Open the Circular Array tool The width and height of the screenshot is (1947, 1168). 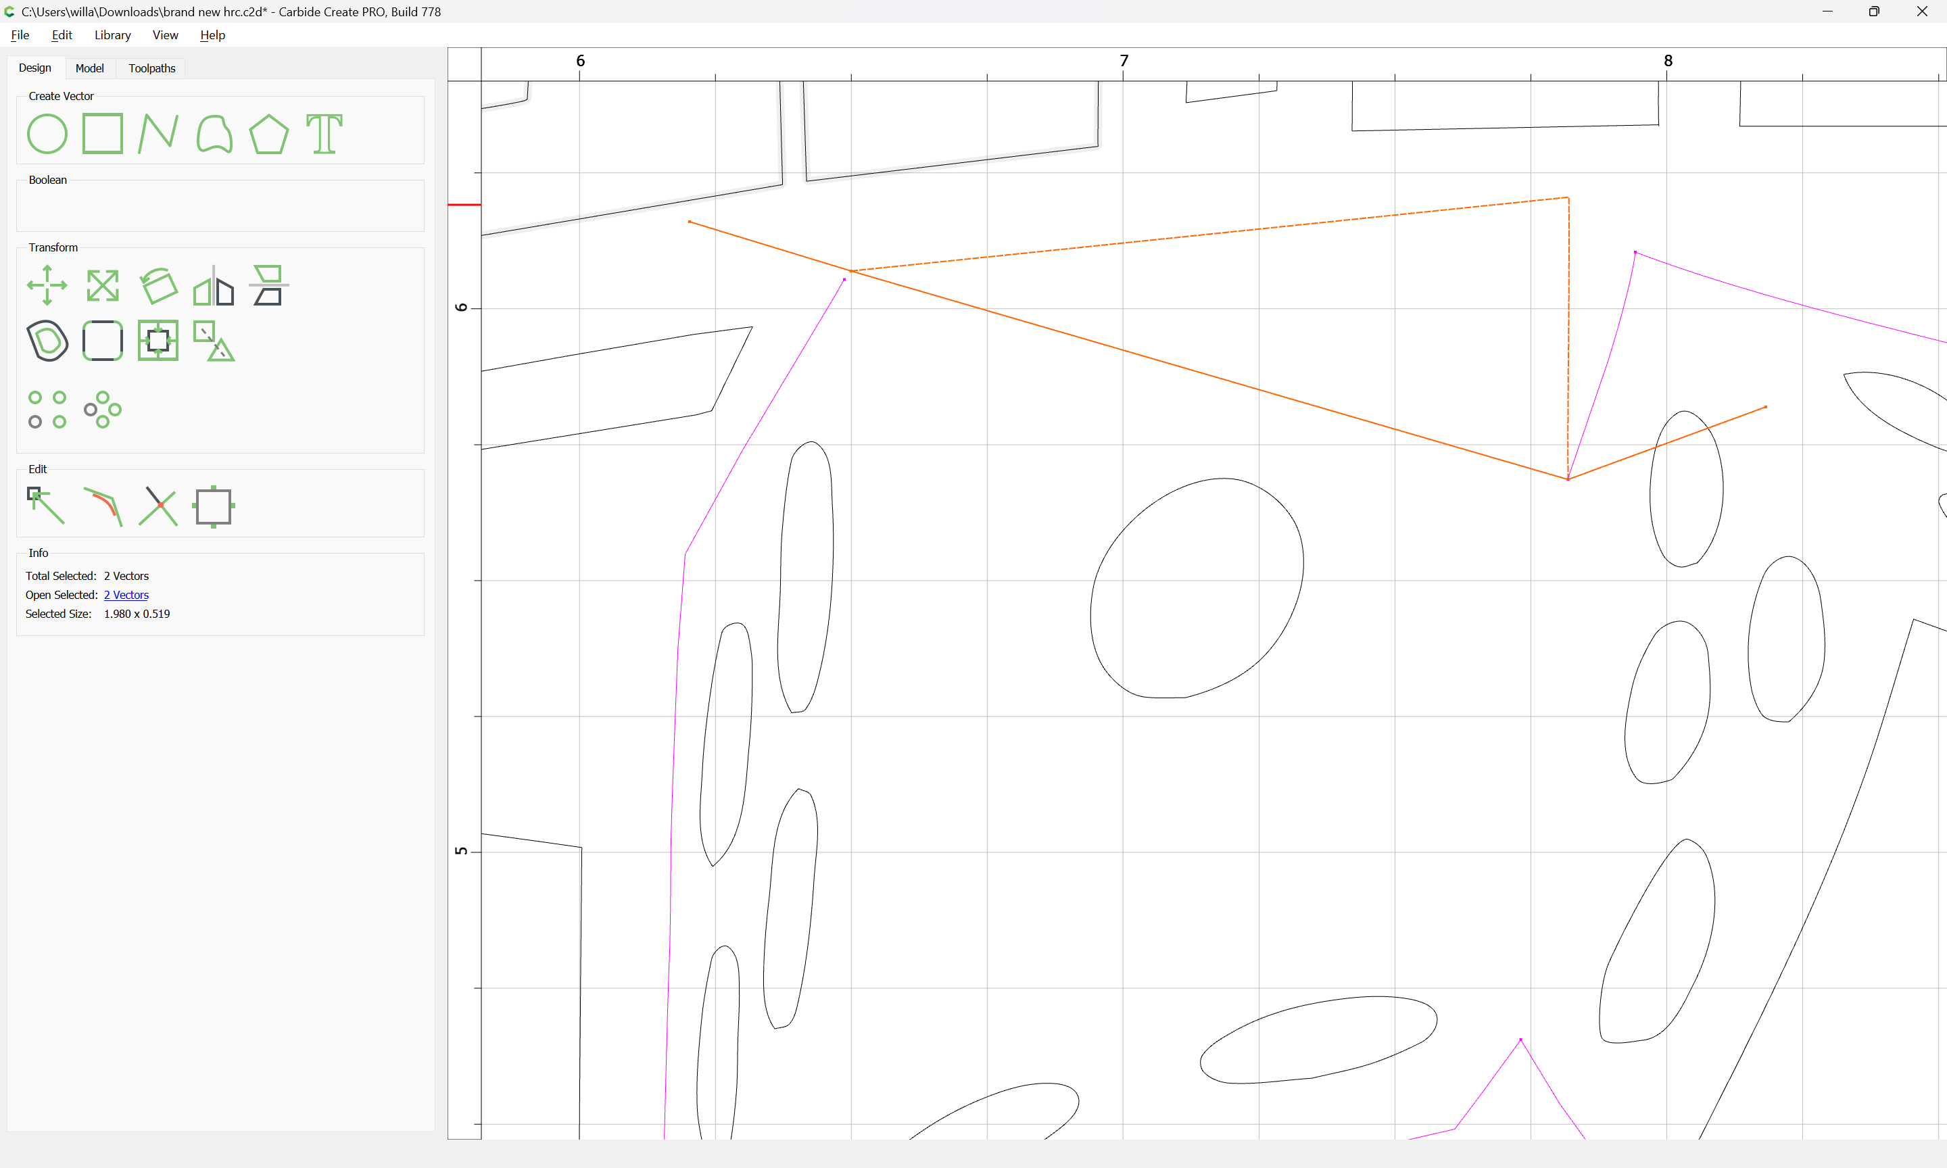[103, 410]
